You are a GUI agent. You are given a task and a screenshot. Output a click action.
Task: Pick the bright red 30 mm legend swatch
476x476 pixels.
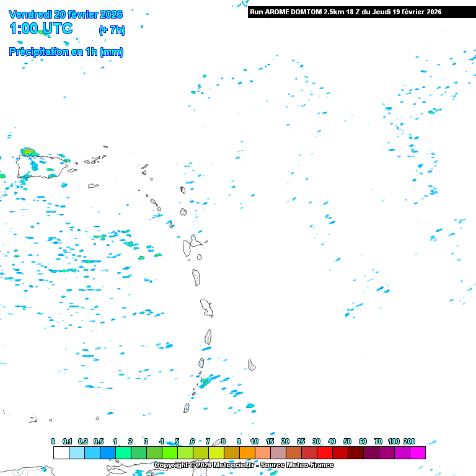click(324, 452)
